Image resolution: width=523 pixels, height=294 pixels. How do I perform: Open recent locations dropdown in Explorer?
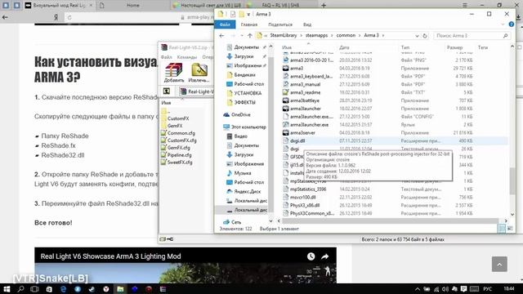(241, 35)
